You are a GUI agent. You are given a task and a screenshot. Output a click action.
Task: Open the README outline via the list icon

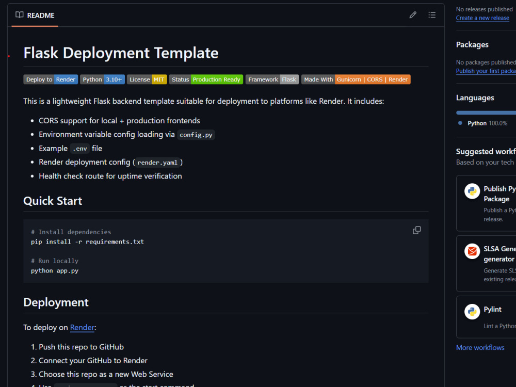(x=432, y=14)
